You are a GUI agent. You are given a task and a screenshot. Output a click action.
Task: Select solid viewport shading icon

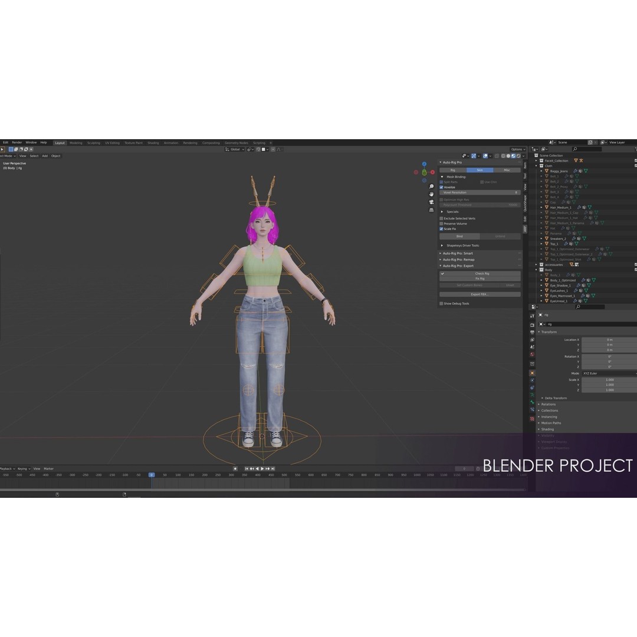508,156
